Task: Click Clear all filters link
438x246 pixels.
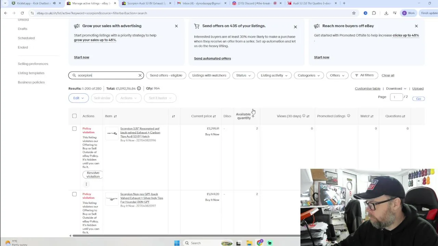Action: point(388,75)
